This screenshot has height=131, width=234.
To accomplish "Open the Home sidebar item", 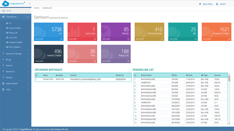I will point(8,11).
